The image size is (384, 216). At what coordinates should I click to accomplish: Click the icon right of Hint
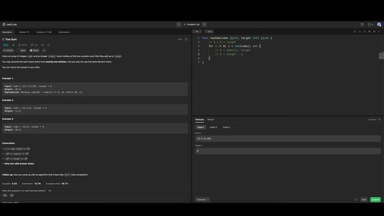click(x=186, y=39)
